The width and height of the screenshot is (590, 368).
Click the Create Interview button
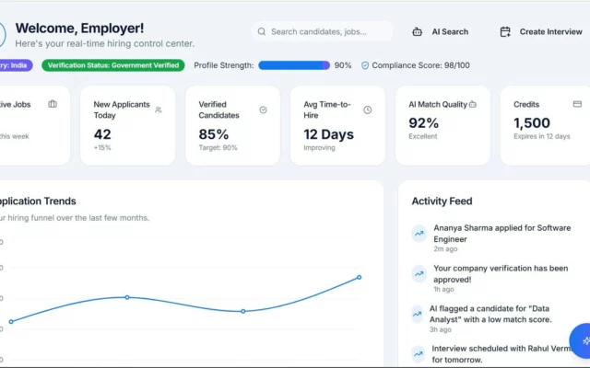541,32
